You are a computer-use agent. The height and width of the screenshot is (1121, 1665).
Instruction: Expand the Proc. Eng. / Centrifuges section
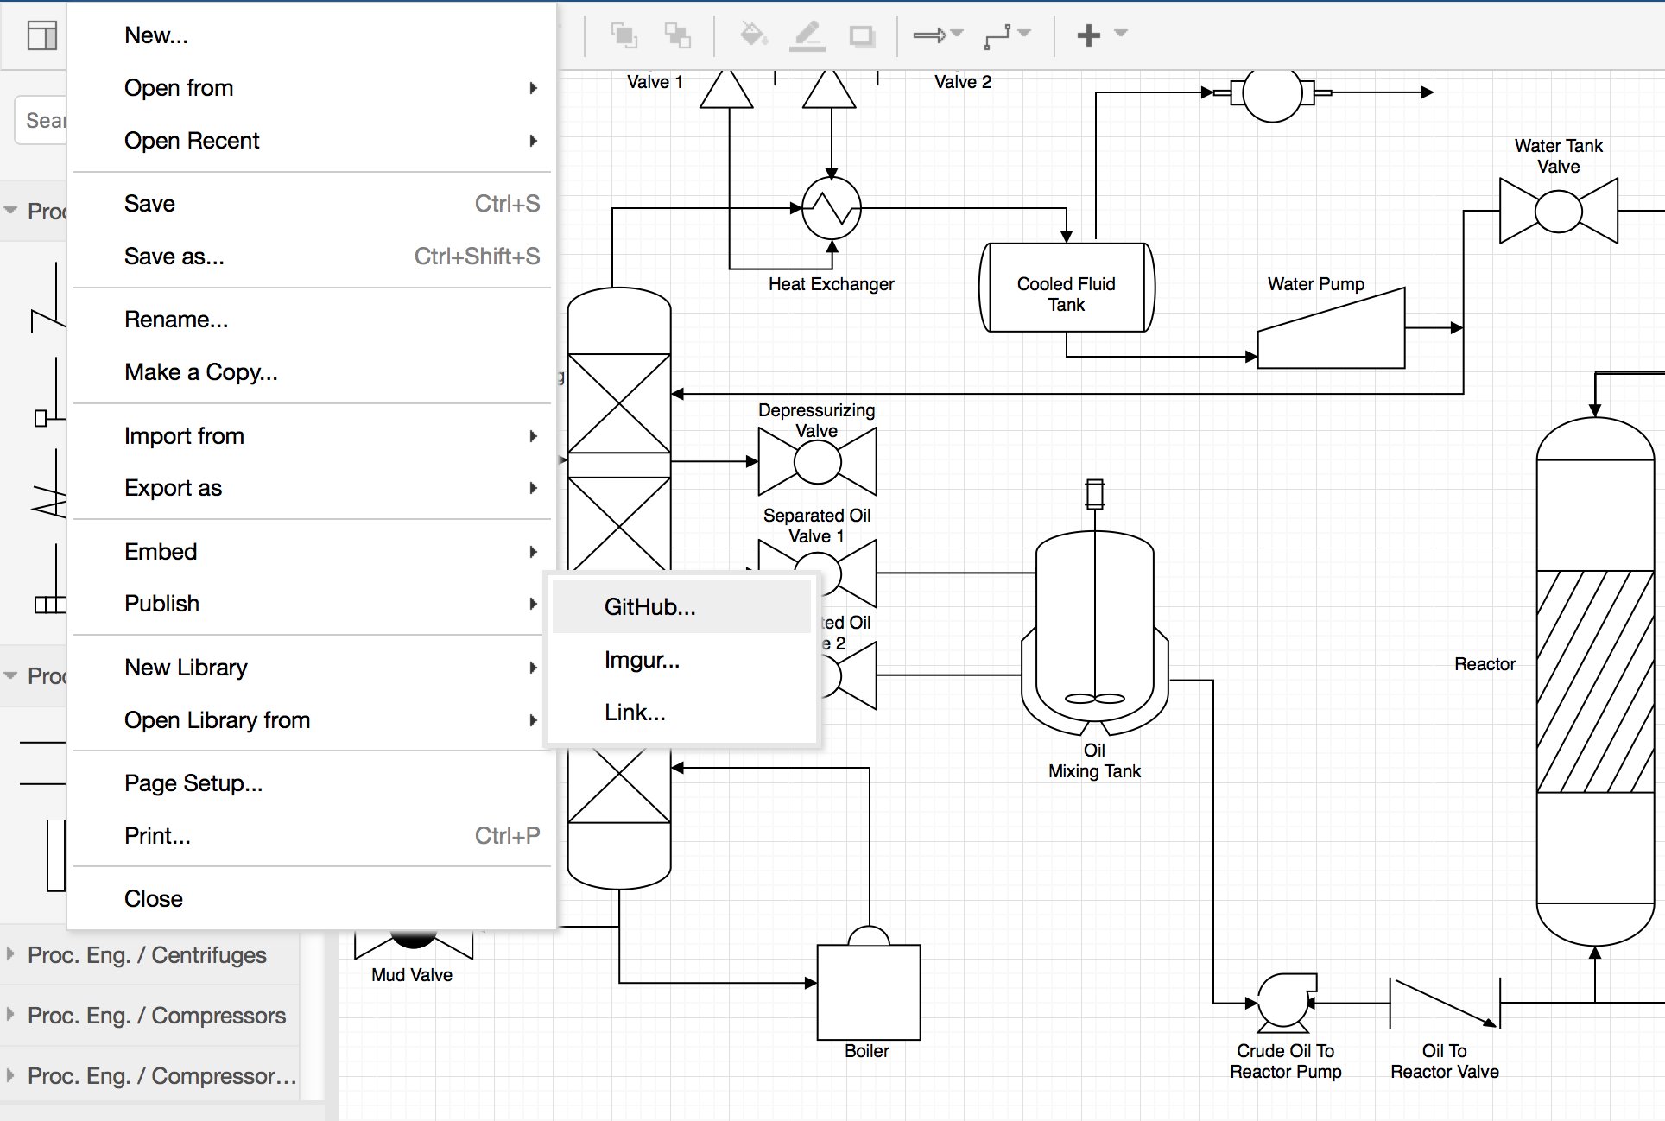[x=147, y=954]
